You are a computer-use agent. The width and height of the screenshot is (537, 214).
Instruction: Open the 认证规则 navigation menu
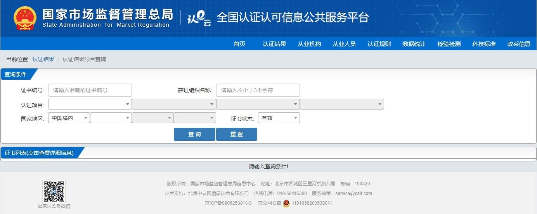tap(379, 44)
